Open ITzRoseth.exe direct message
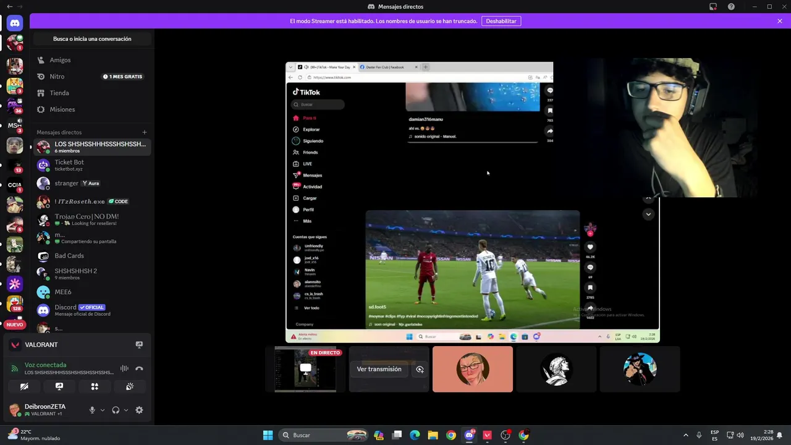791x445 pixels. pyautogui.click(x=92, y=201)
